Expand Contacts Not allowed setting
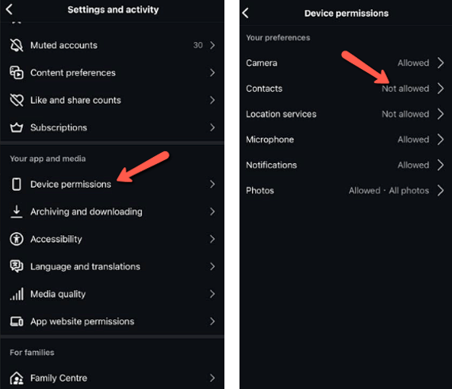452x389 pixels. [346, 89]
